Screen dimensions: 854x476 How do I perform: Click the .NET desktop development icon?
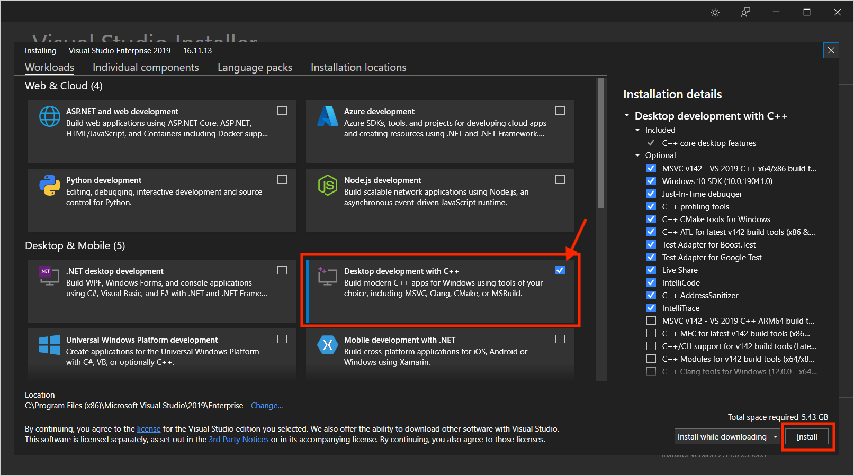pyautogui.click(x=49, y=276)
